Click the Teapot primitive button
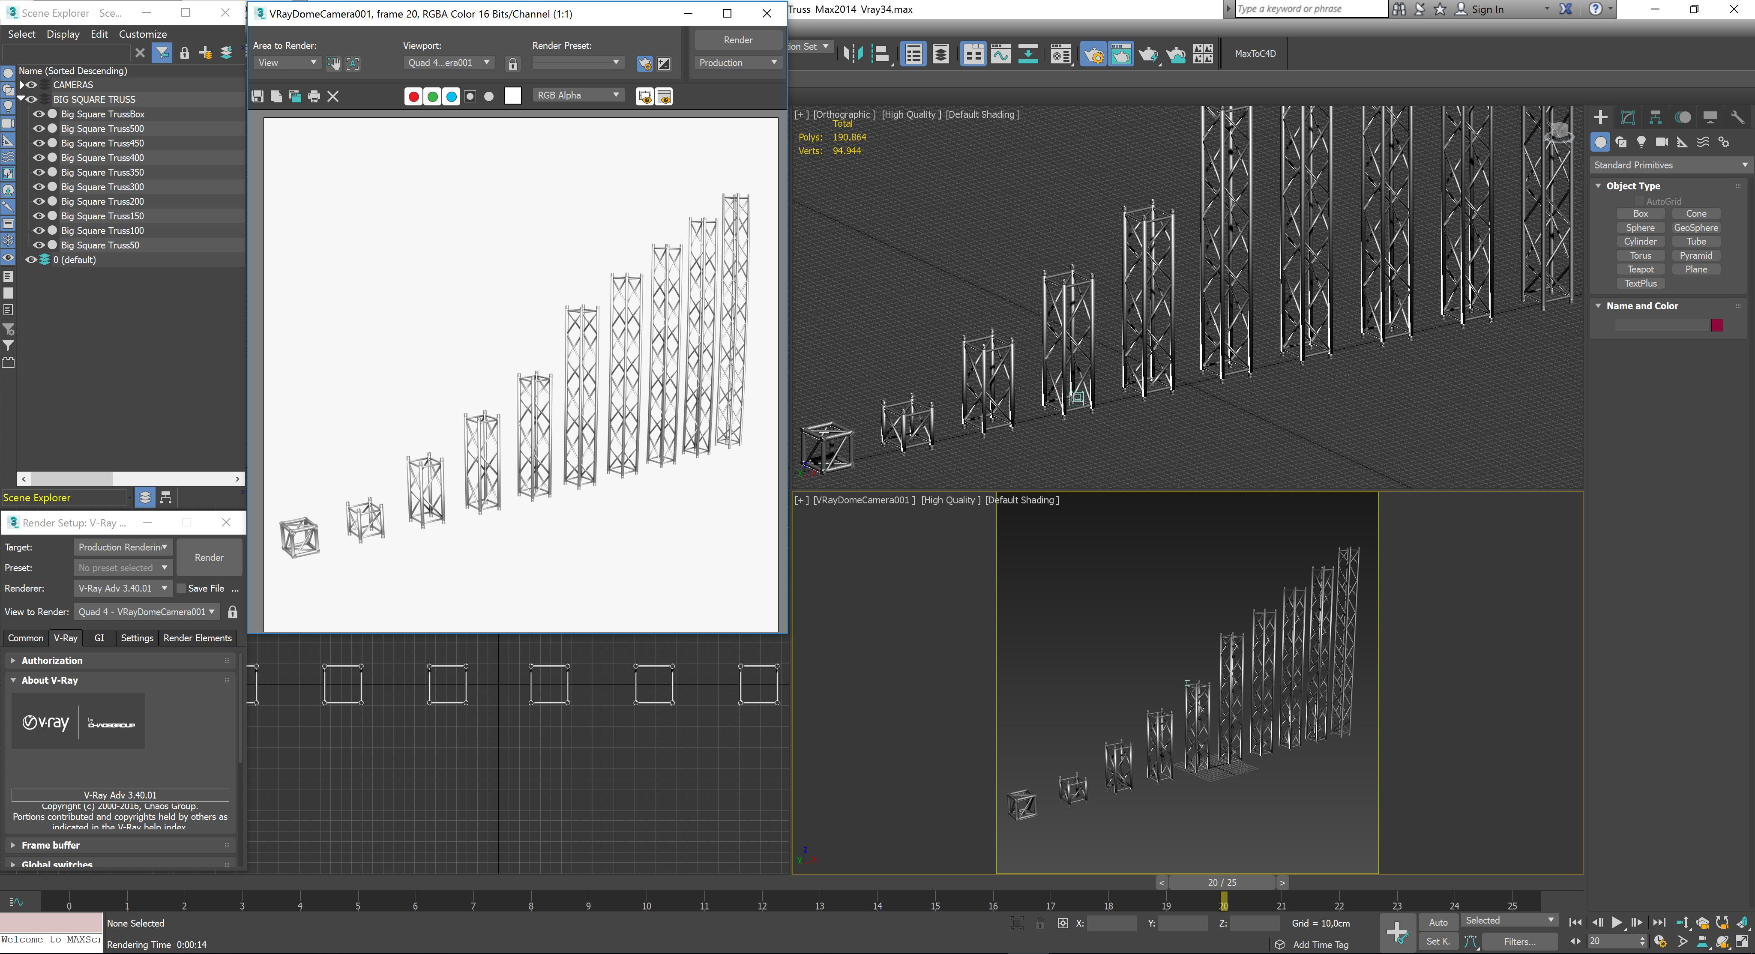Image resolution: width=1755 pixels, height=954 pixels. [x=1640, y=269]
